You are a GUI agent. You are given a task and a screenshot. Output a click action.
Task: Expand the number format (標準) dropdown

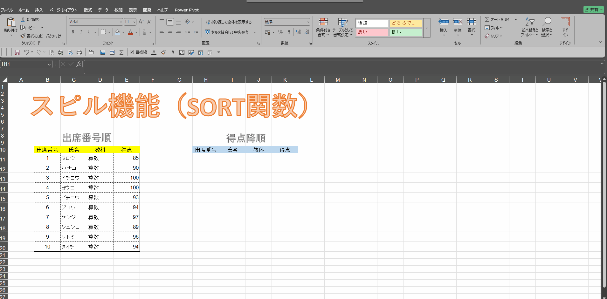[x=308, y=22]
